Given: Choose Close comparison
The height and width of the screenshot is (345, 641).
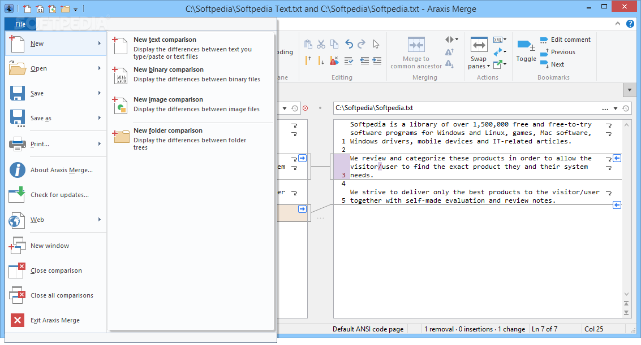Looking at the screenshot, I should point(55,271).
